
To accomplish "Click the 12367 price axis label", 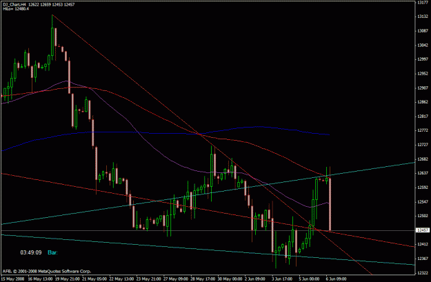I will pyautogui.click(x=423, y=259).
